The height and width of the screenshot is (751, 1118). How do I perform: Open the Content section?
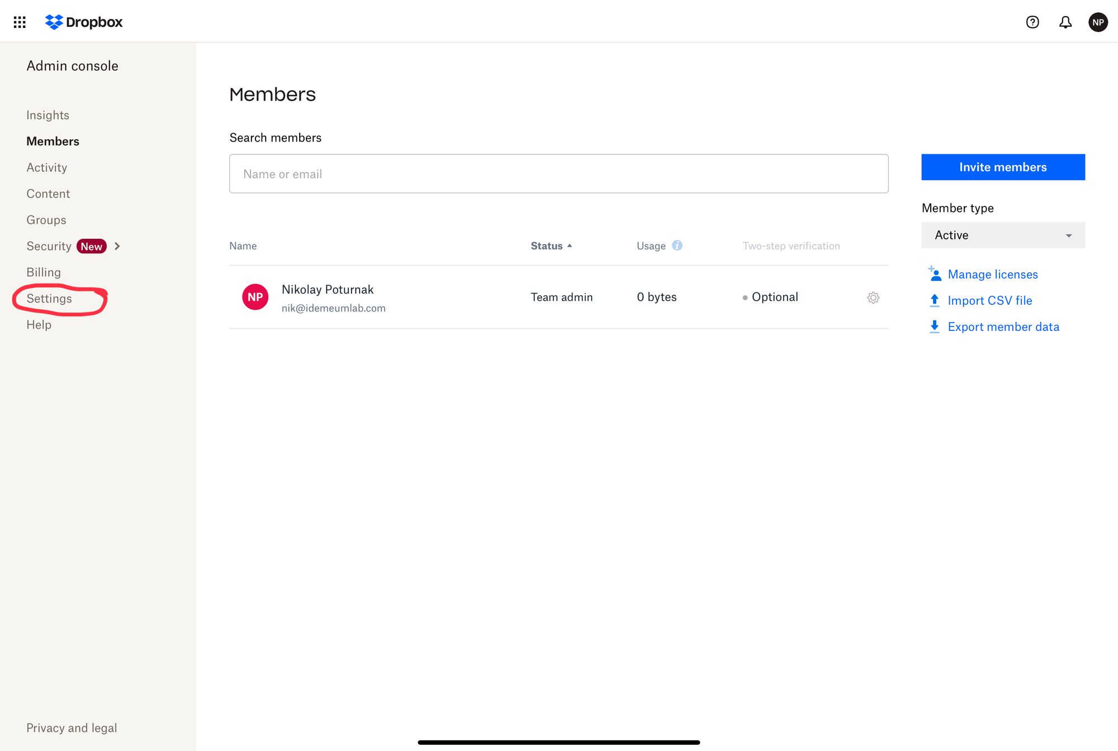[48, 194]
